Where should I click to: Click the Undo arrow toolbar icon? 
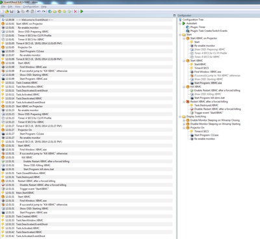[x=39, y=12]
